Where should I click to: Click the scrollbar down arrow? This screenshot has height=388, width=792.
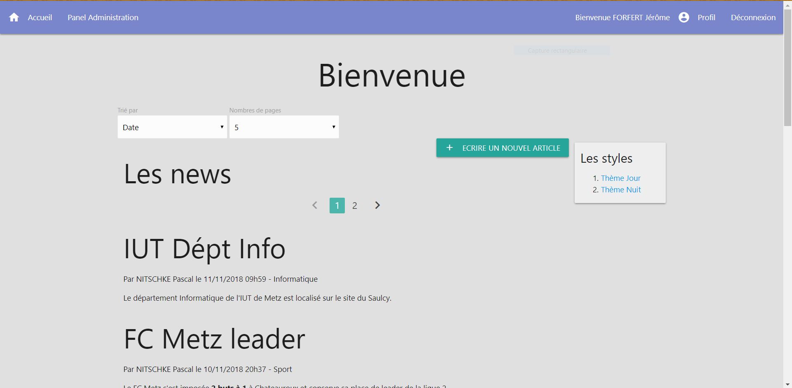pyautogui.click(x=787, y=384)
